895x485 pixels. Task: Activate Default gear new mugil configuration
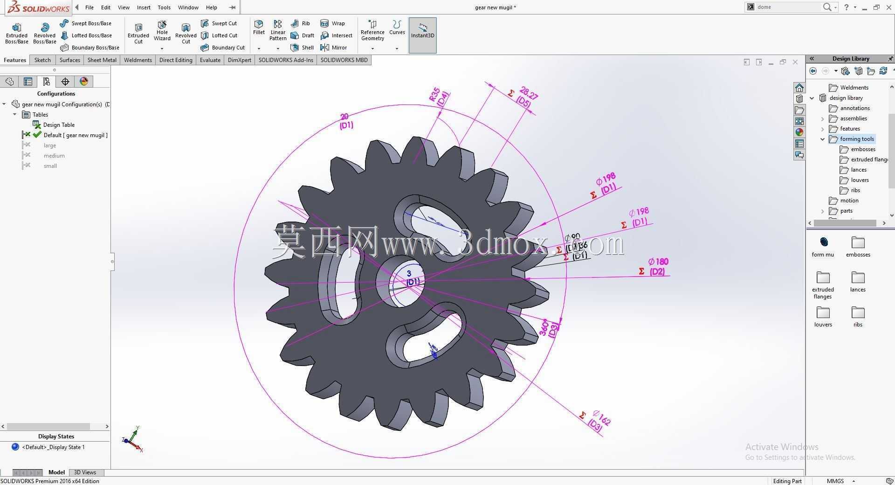75,135
